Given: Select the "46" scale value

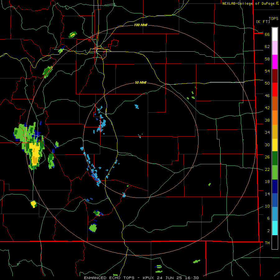Looking at the screenshot, I should (267, 96).
